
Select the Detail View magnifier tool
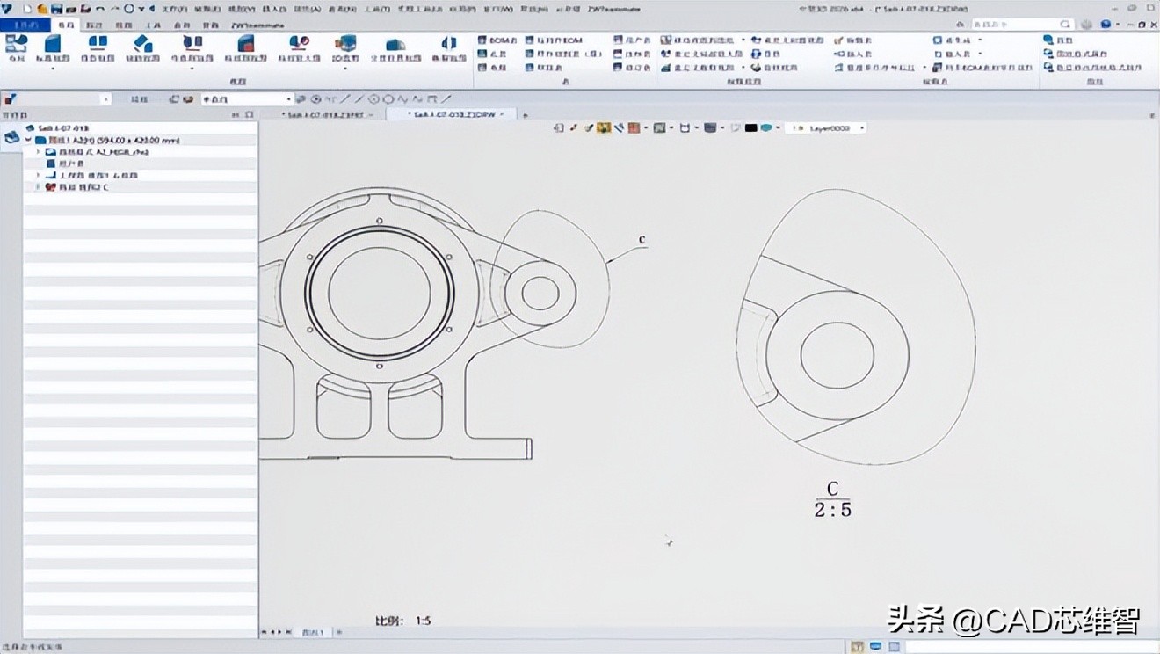point(299,47)
